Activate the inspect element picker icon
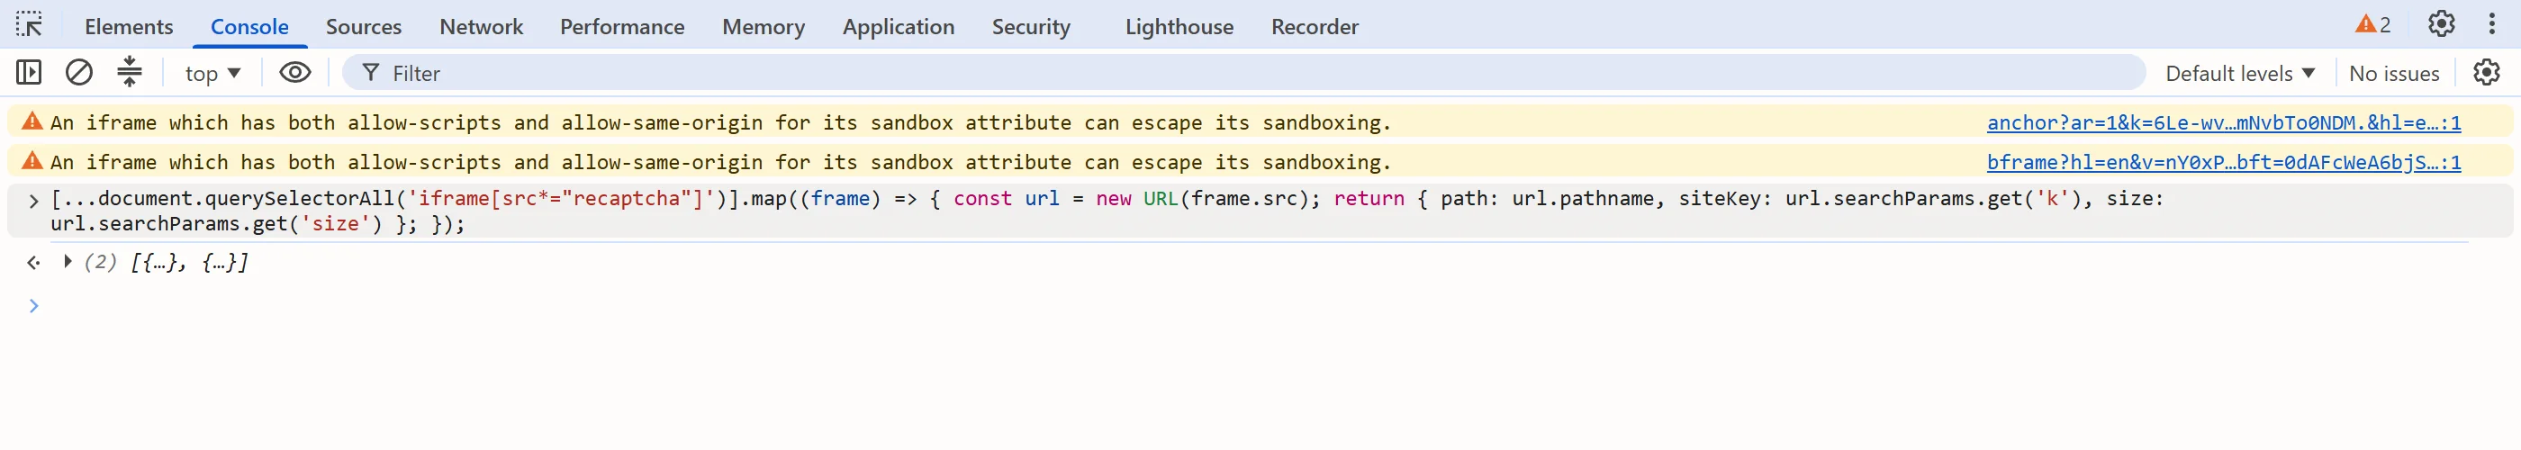This screenshot has width=2521, height=450. pos(30,25)
